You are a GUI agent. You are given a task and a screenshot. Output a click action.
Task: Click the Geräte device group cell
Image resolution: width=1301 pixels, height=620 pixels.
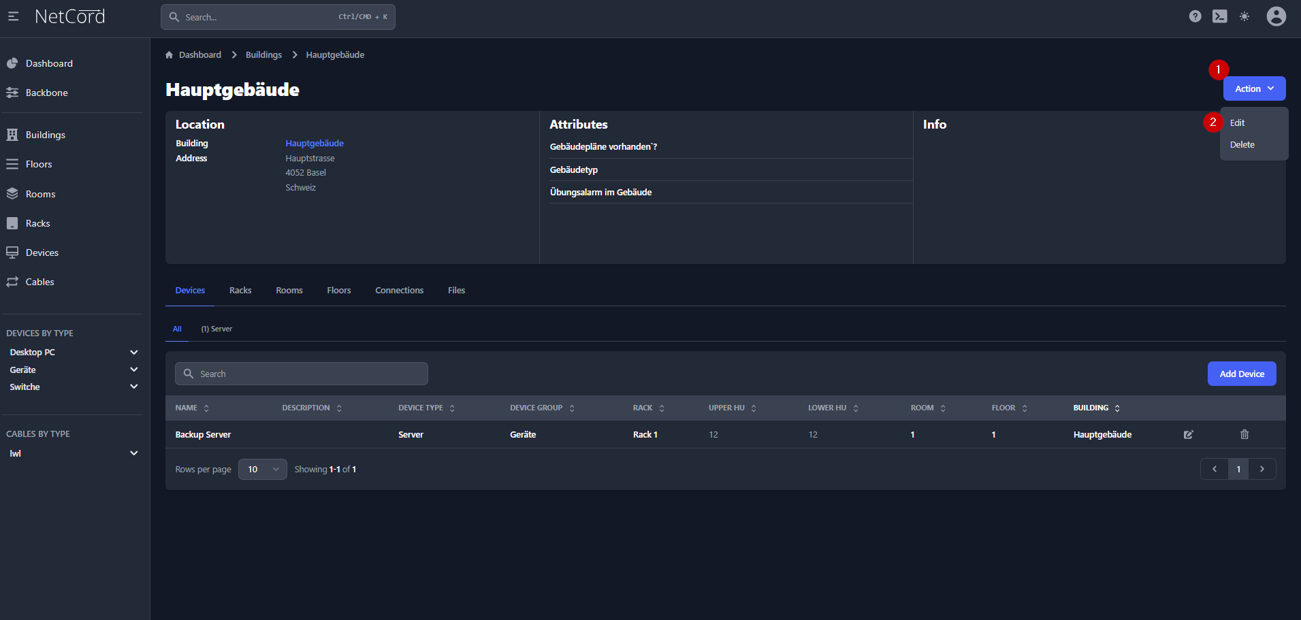tap(523, 435)
